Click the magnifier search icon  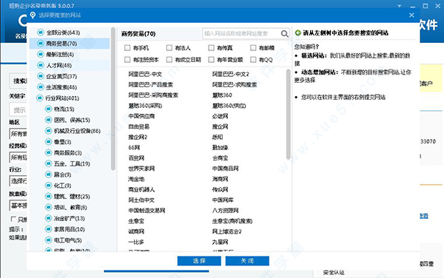285,34
